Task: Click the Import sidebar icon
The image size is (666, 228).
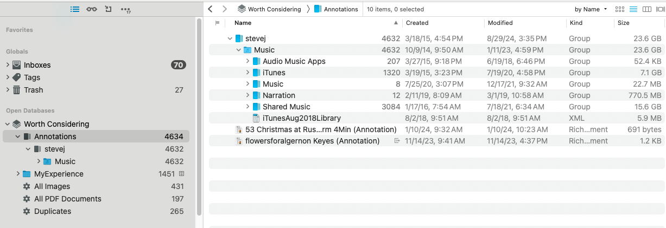Action: 109,9
